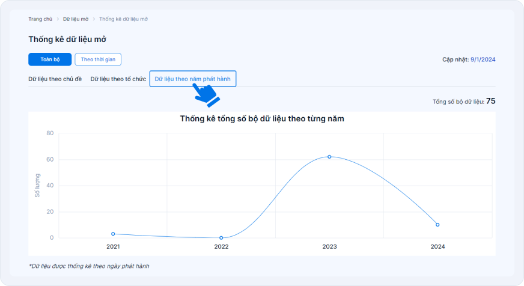524x286 pixels.
Task: Select Dữ liệu theo năm phát hành tab
Action: pyautogui.click(x=193, y=79)
